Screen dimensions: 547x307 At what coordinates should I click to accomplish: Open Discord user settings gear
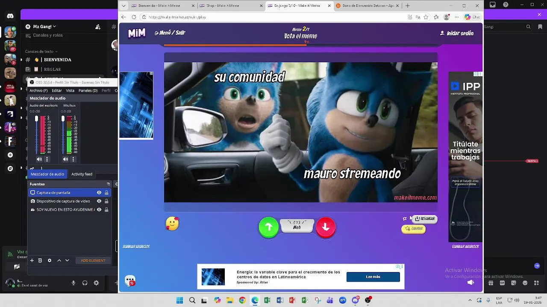(x=96, y=283)
